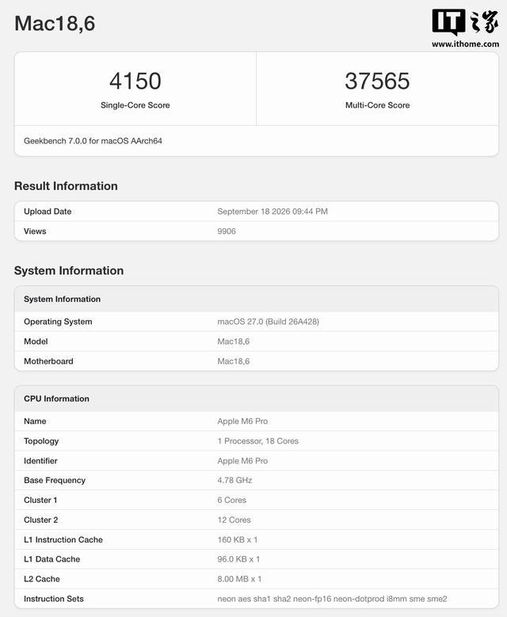This screenshot has height=617, width=507.
Task: Select the 4150 single-core score
Action: pos(135,81)
